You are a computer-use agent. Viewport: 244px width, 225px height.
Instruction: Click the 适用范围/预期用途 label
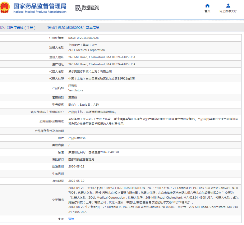52,122
